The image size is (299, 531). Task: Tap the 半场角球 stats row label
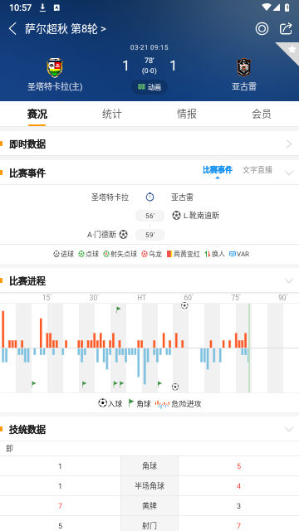(x=149, y=486)
